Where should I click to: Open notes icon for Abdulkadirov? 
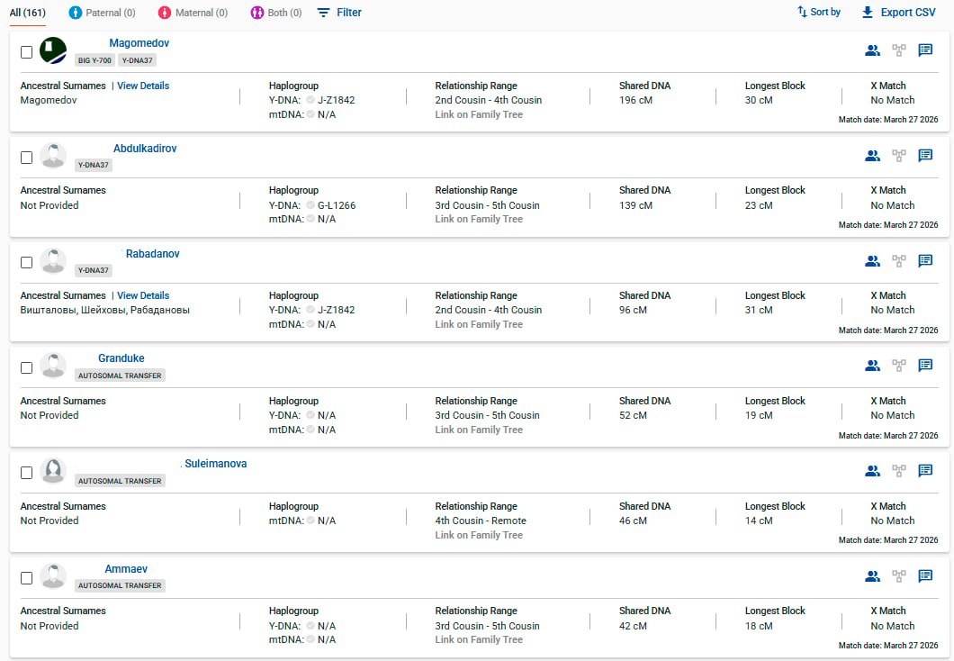click(x=925, y=155)
